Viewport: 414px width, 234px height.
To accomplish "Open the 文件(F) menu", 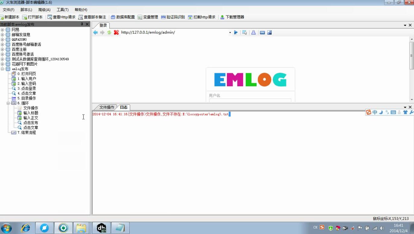I will click(x=8, y=10).
